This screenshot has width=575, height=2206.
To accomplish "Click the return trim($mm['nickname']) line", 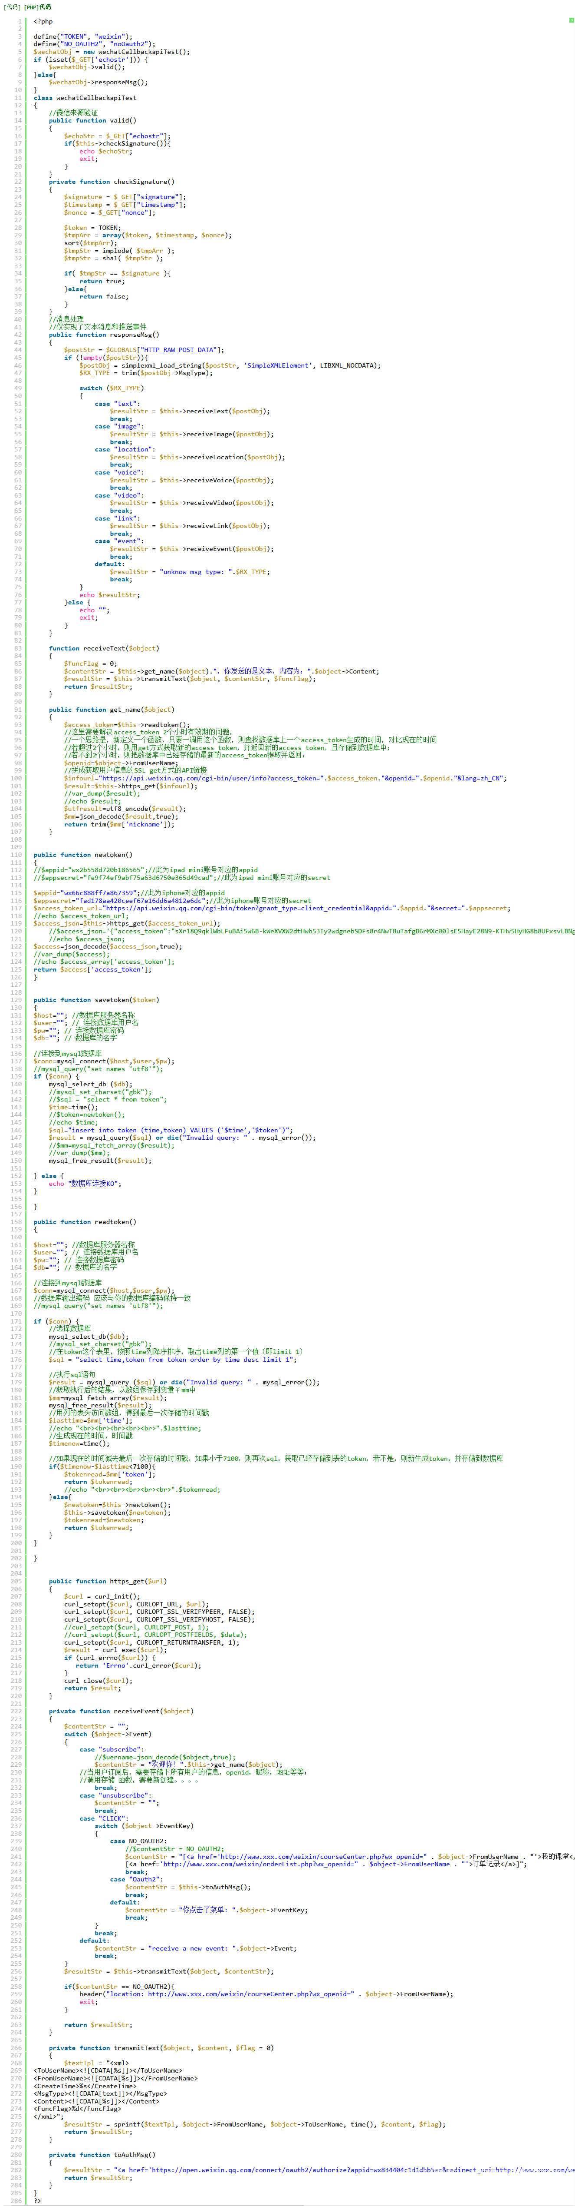I will [x=119, y=825].
